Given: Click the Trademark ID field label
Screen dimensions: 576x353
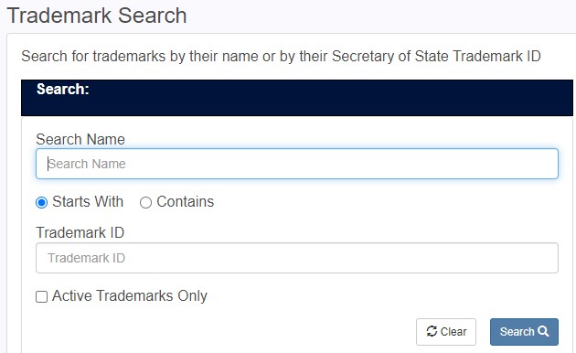Looking at the screenshot, I should (x=80, y=233).
